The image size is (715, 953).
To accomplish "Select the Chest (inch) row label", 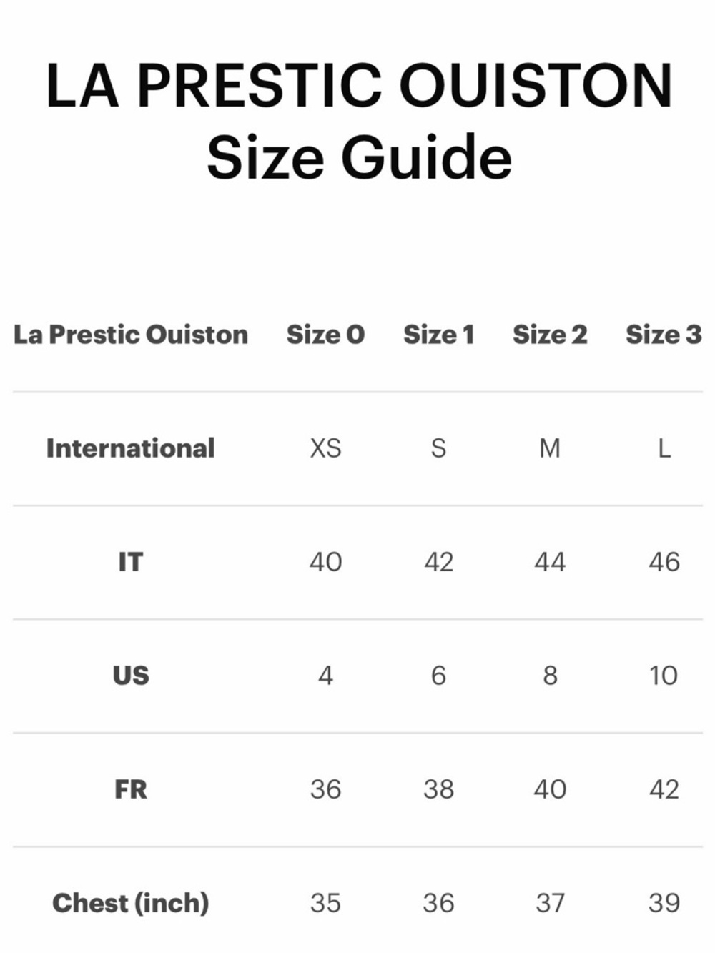I will 130,903.
